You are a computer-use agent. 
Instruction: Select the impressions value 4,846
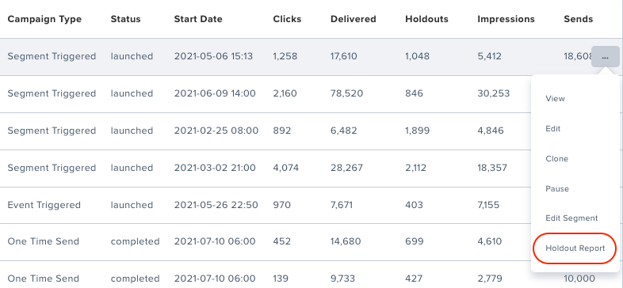pyautogui.click(x=491, y=131)
